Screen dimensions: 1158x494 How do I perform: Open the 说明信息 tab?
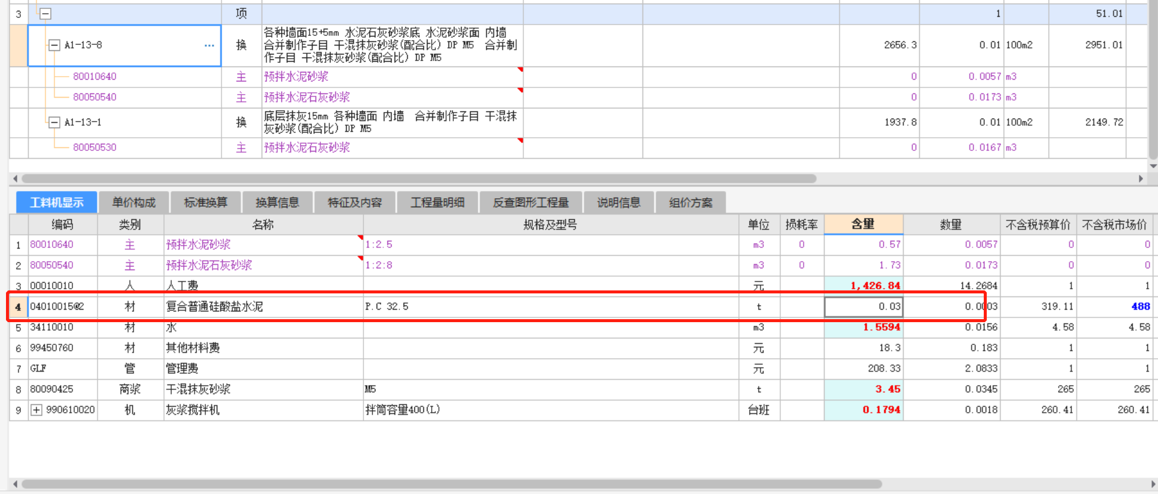coord(619,202)
